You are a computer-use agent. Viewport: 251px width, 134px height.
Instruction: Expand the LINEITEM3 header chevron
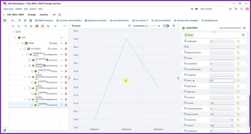click(214, 32)
